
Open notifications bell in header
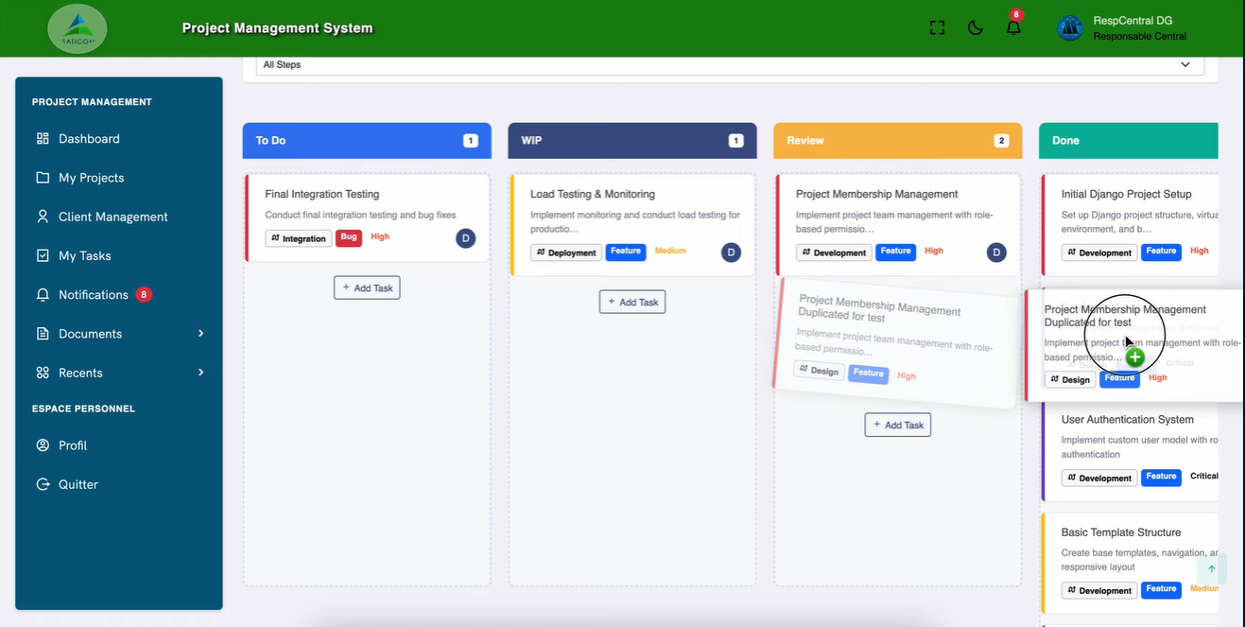(x=1013, y=27)
